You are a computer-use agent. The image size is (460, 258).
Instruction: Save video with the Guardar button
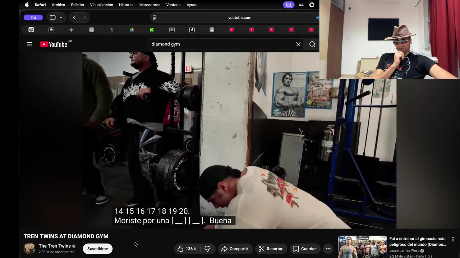304,249
